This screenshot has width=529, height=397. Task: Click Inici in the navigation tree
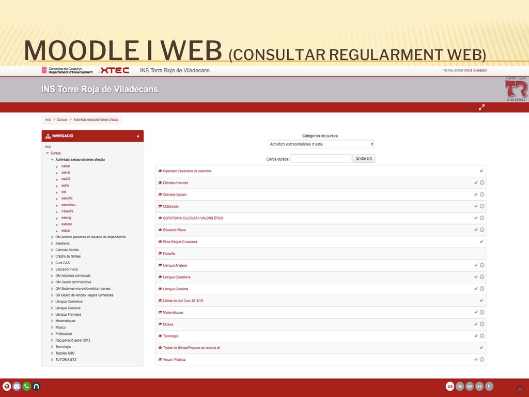coord(48,146)
